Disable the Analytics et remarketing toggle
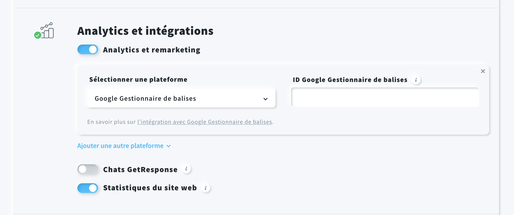Viewport: 514px width, 215px height. click(x=88, y=49)
